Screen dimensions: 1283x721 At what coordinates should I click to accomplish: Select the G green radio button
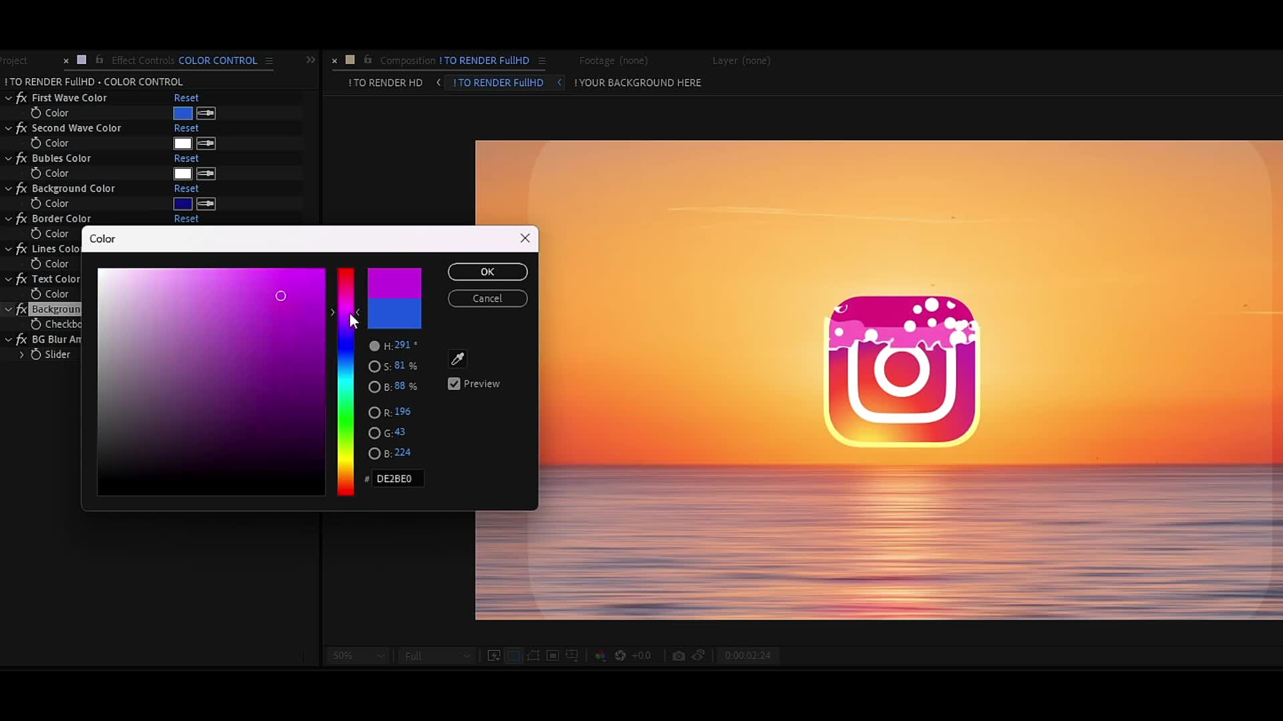tap(374, 433)
